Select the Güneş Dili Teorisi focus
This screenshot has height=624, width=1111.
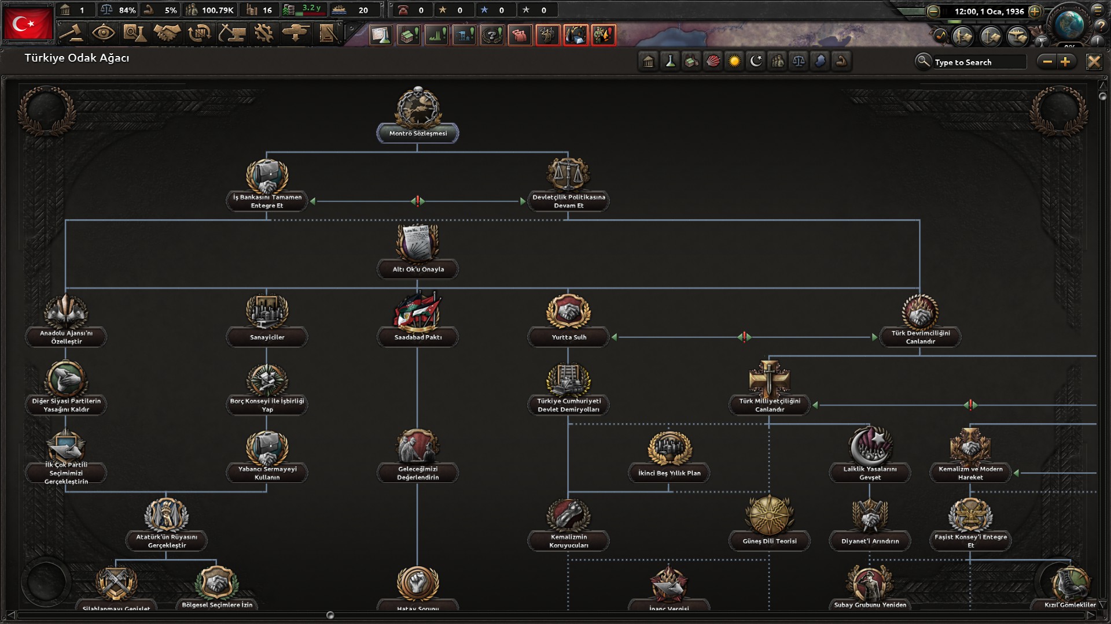click(x=769, y=523)
